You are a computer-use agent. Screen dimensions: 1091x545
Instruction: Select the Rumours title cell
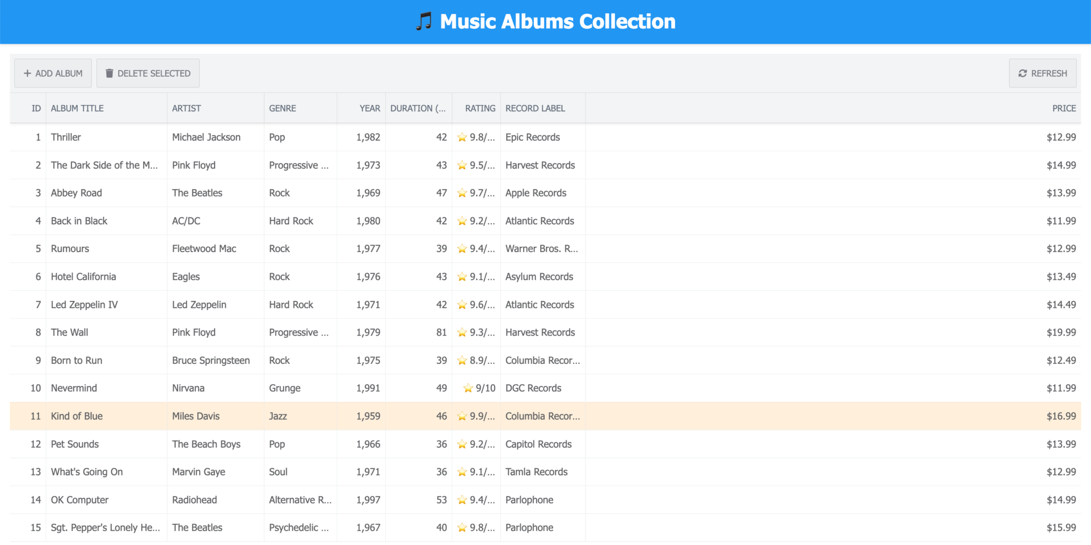[107, 249]
